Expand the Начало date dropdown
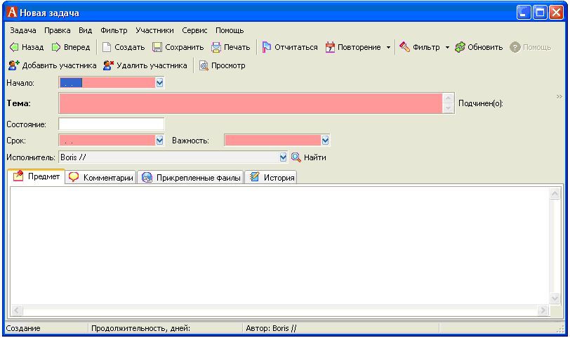This screenshot has height=338, width=570. (159, 83)
